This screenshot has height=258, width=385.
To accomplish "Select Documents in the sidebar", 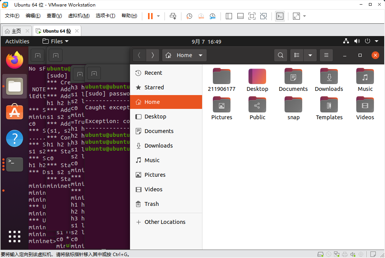I will point(166,131).
